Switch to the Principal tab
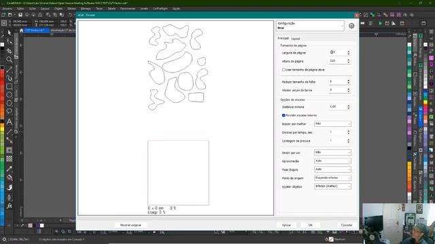This screenshot has height=244, width=435. [x=283, y=38]
